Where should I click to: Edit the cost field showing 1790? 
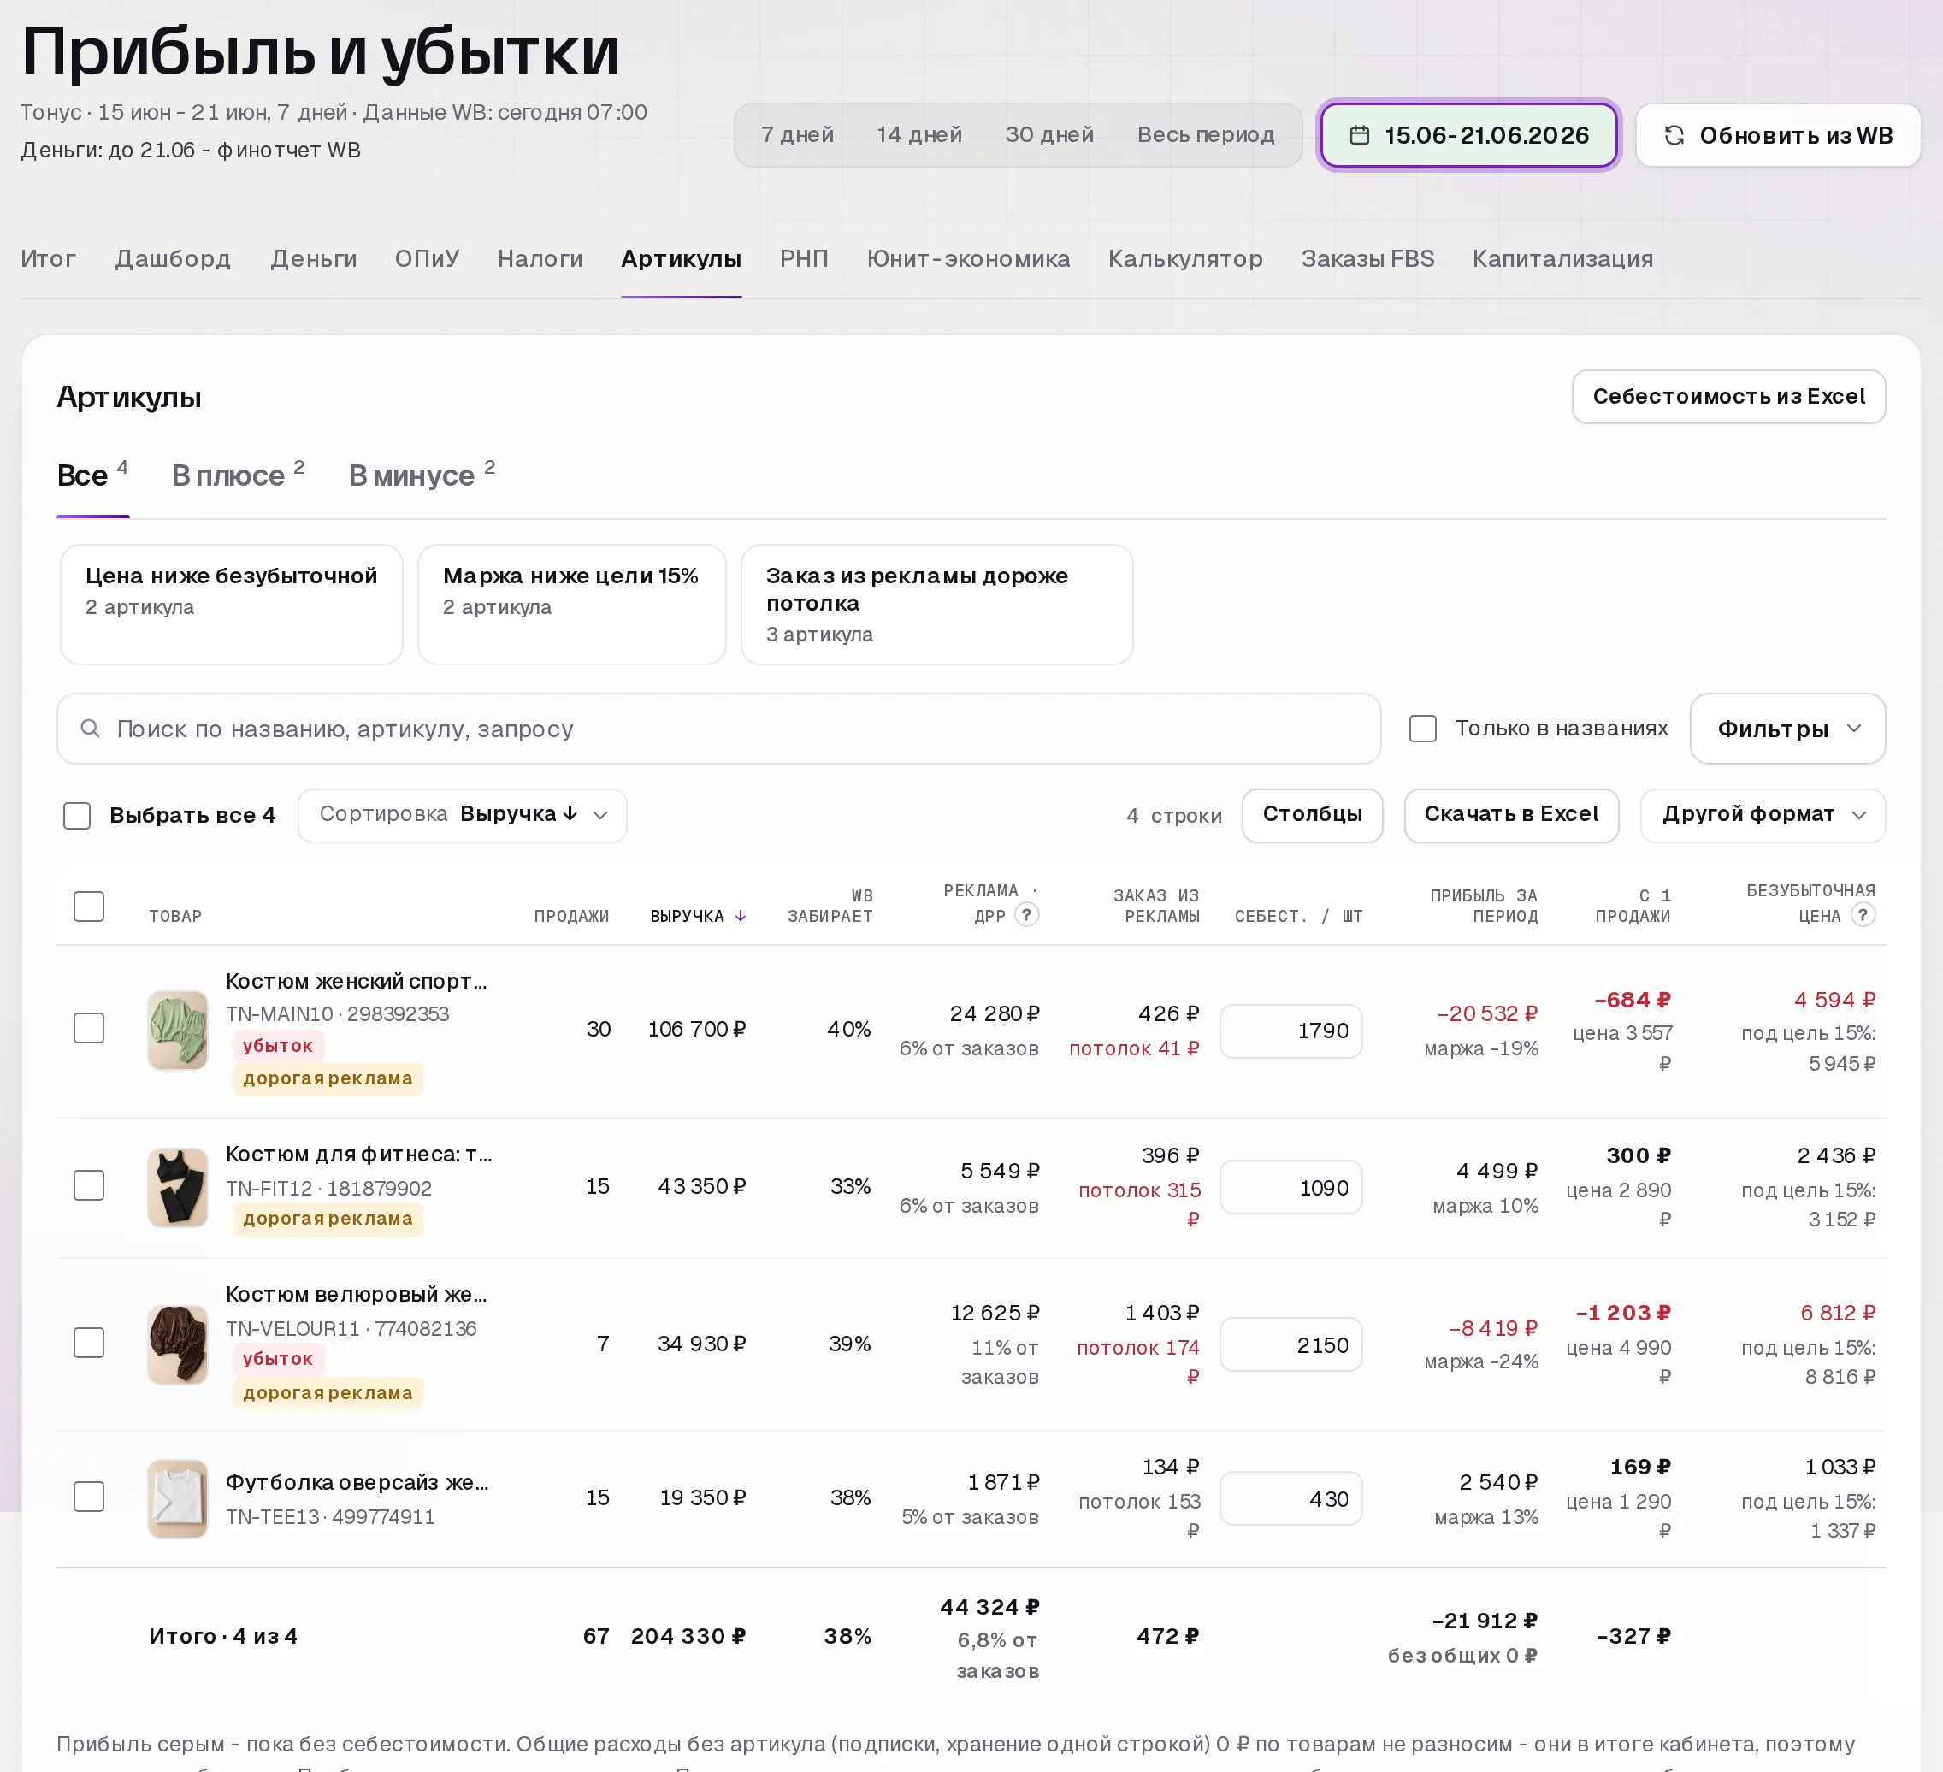(1290, 1031)
